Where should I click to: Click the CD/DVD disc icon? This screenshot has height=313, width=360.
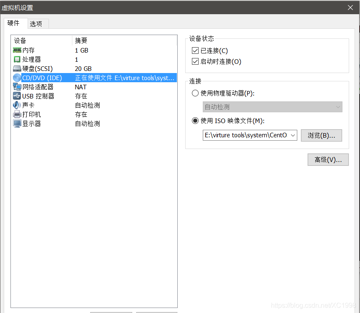pyautogui.click(x=17, y=78)
